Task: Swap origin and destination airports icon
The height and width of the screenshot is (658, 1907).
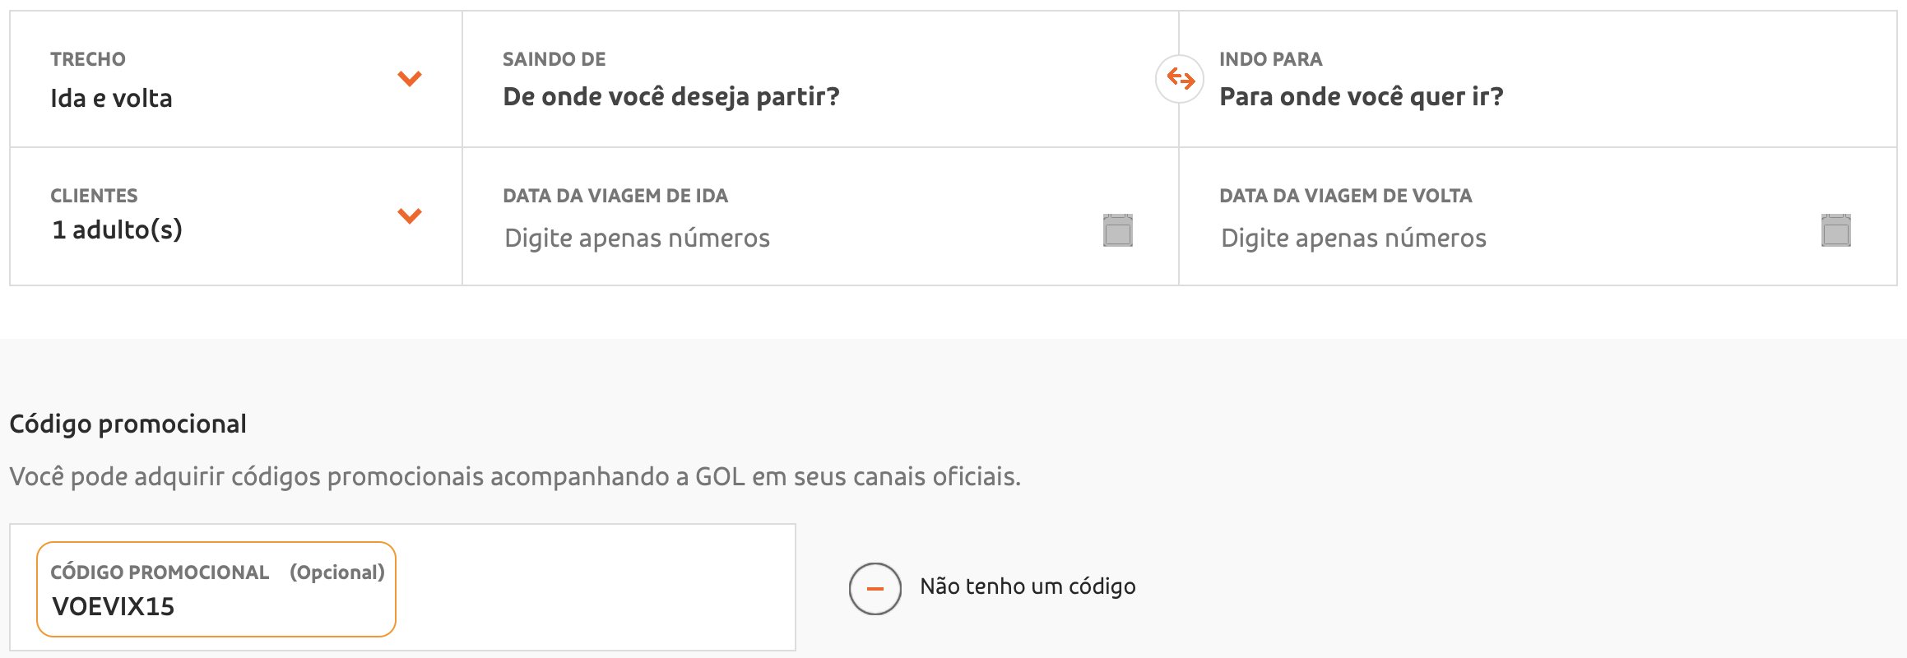Action: tap(1180, 79)
